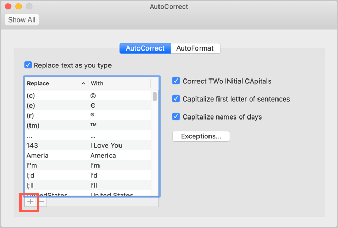Image resolution: width=338 pixels, height=228 pixels.
Task: Open the Exceptions dialog
Action: tap(201, 136)
